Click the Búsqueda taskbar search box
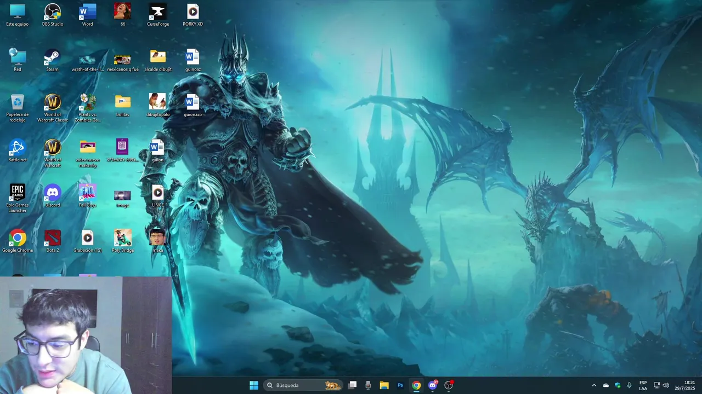Screen dimensions: 702x394 [x=303, y=385]
